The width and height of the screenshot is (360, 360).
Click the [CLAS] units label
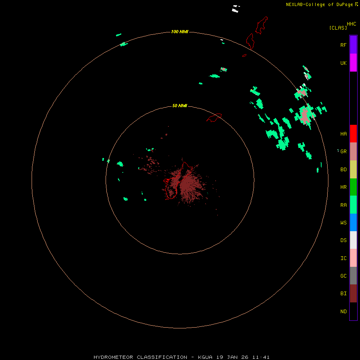coord(338,28)
